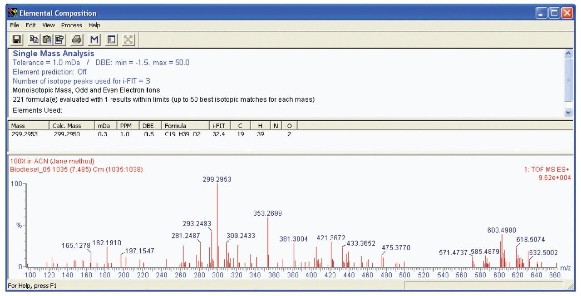Click the blue M toolbar icon
This screenshot has width=581, height=296.
pos(94,39)
